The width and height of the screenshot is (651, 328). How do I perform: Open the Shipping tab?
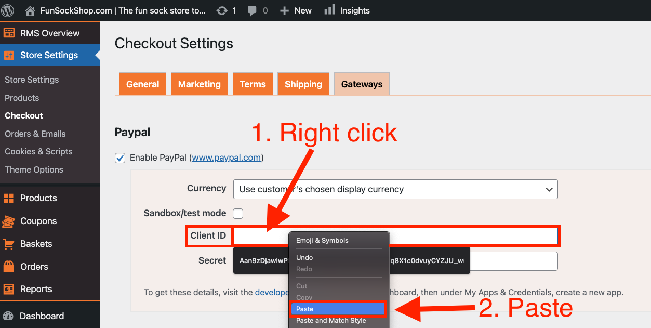click(303, 84)
